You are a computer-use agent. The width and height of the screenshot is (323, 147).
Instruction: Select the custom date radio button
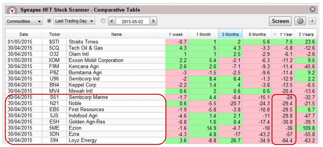tap(103, 21)
